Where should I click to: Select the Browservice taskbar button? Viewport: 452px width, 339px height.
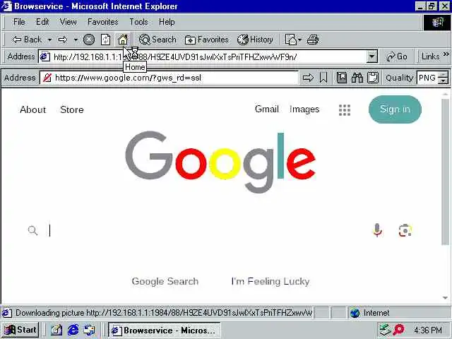[165, 330]
